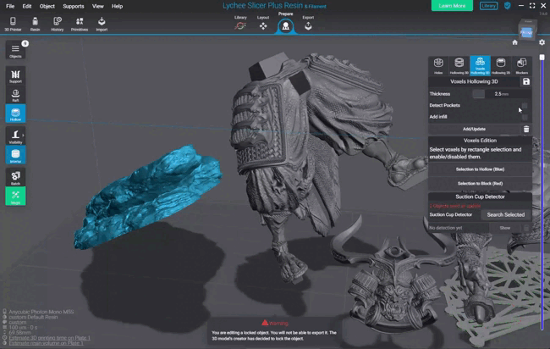Click the 'Suction Cup Detector' heading

(x=480, y=197)
